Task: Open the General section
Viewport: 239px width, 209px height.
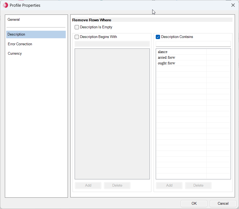Action: coord(13,19)
